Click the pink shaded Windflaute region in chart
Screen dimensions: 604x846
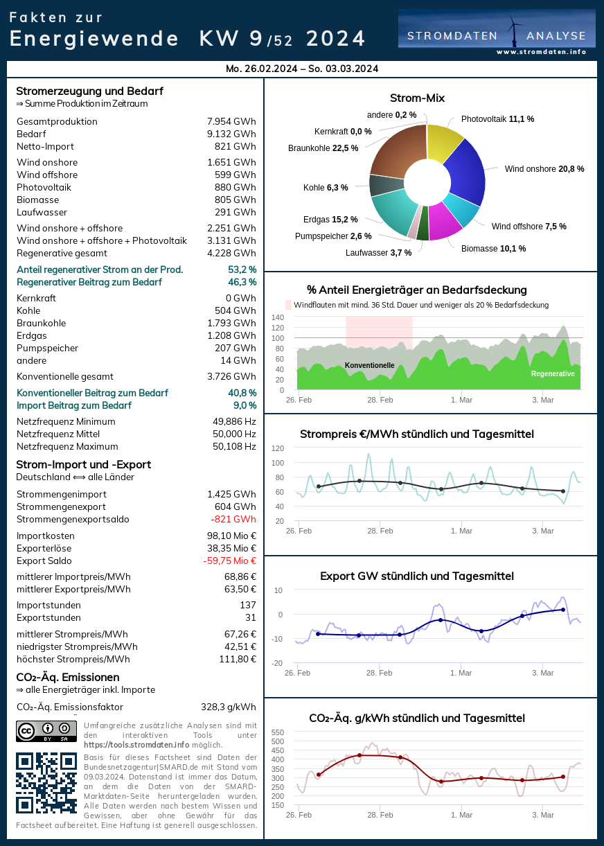point(379,331)
